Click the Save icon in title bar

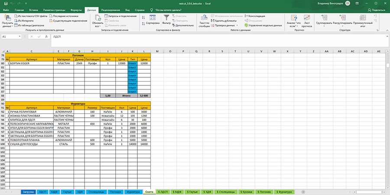(x=5, y=3)
